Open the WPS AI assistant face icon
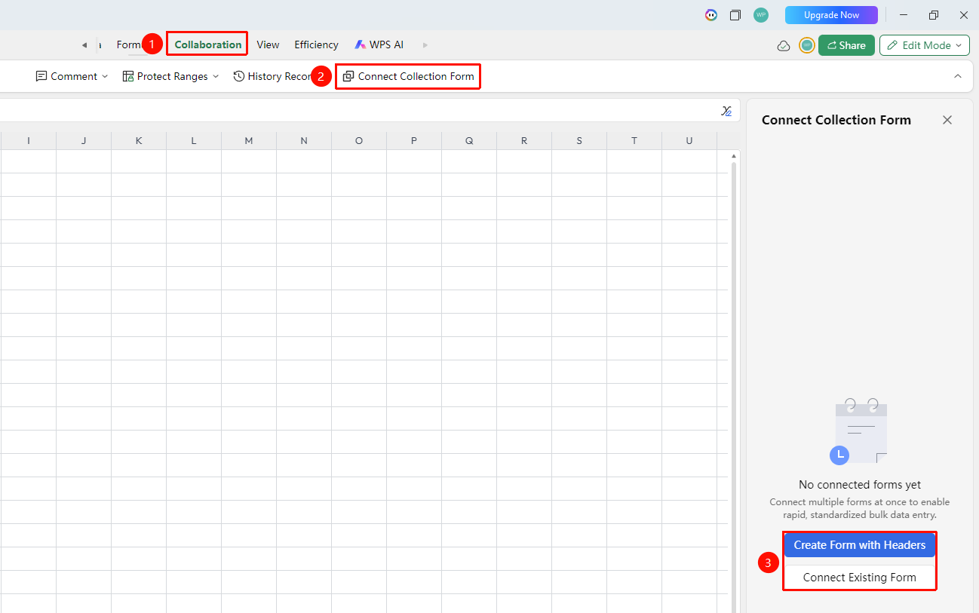 pyautogui.click(x=711, y=15)
